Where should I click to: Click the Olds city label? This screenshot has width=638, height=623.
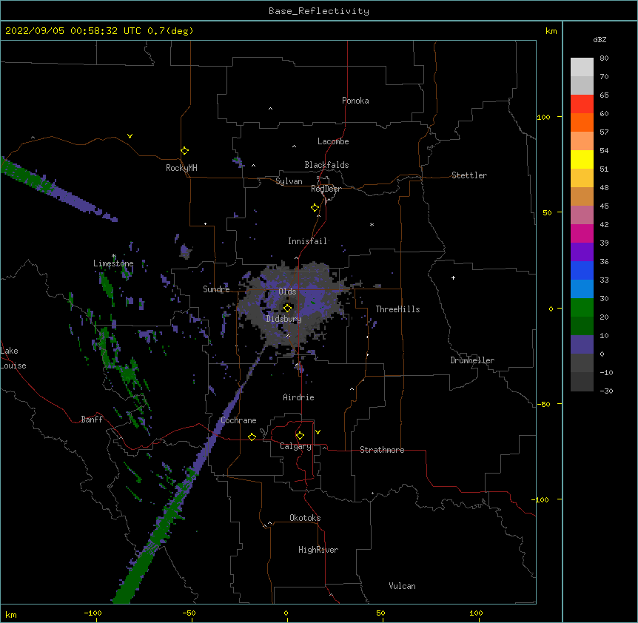click(x=287, y=292)
